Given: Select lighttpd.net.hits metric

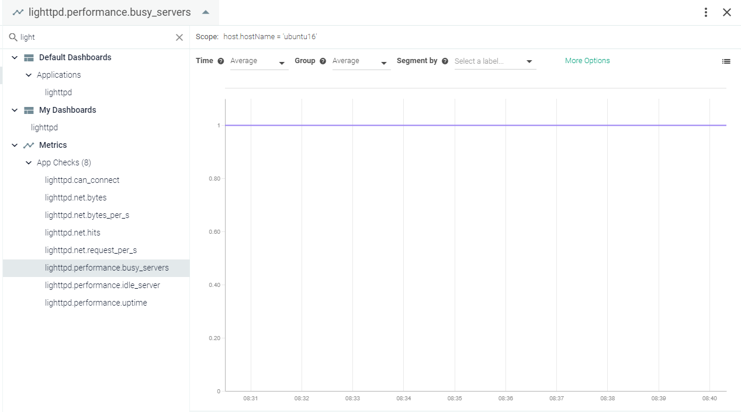Looking at the screenshot, I should point(72,233).
